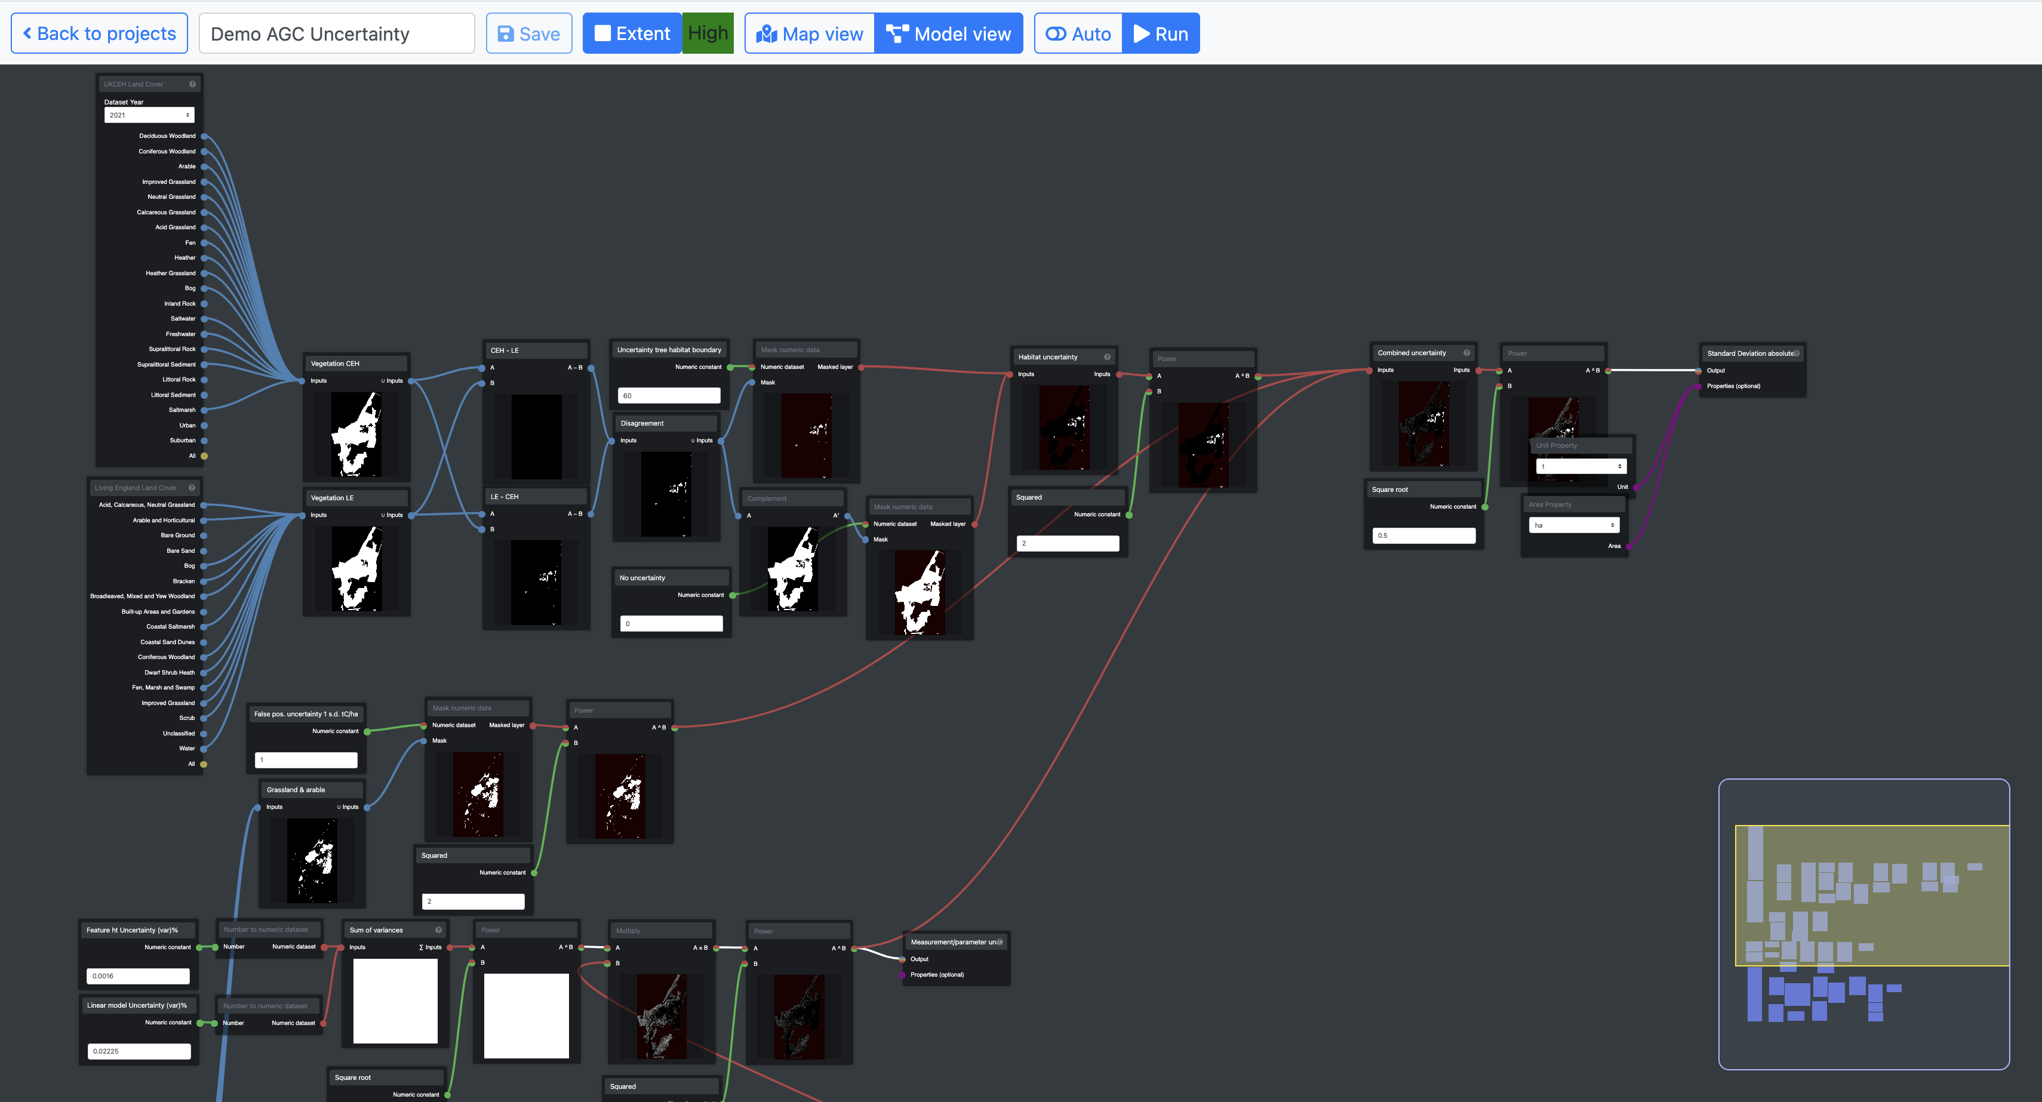The image size is (2042, 1102).
Task: Click help icon on Combined uncertainty node
Action: 1466,353
